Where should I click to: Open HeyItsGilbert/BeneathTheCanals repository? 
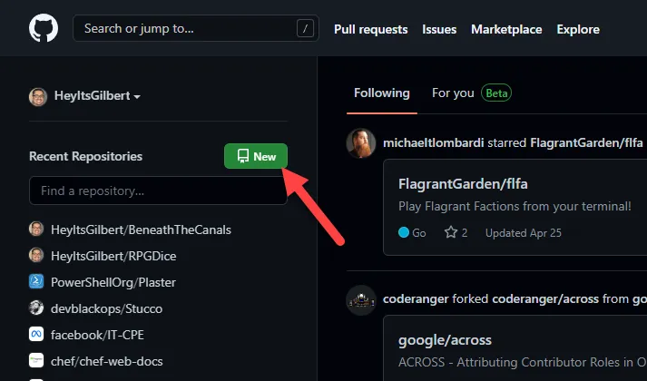pos(141,230)
